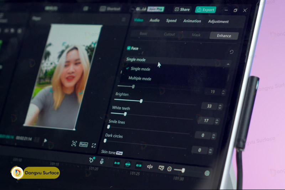
Task: Switch to the Audio tab
Action: [154, 20]
